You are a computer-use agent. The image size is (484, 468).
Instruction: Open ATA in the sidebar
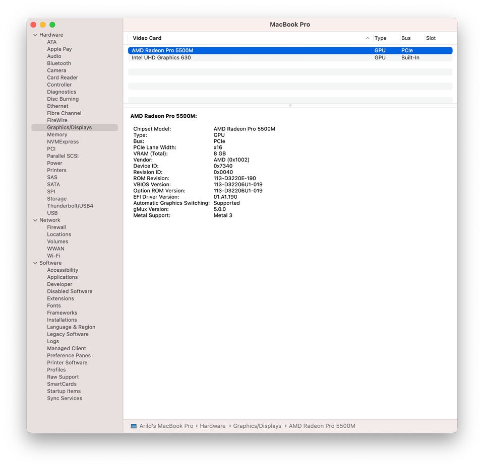tap(52, 42)
